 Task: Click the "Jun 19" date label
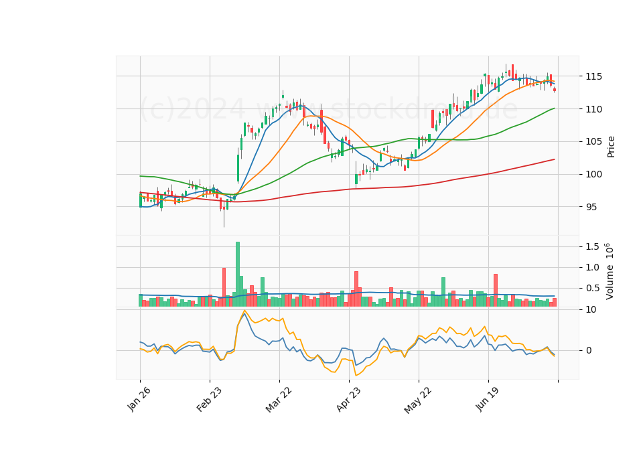487,399
